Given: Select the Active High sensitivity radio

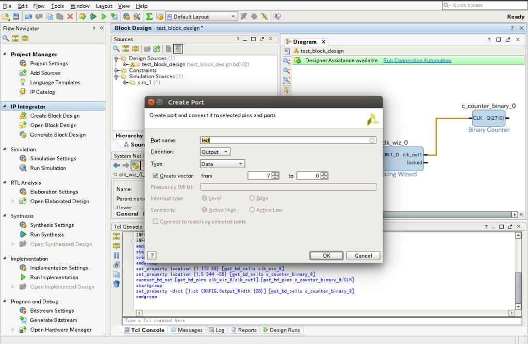Looking at the screenshot, I should coord(204,210).
